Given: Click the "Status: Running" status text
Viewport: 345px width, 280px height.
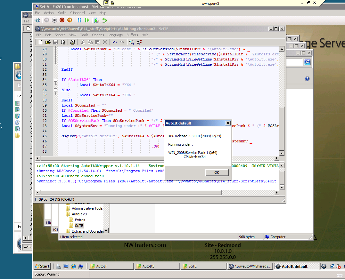Looking at the screenshot, I should click(x=47, y=274).
